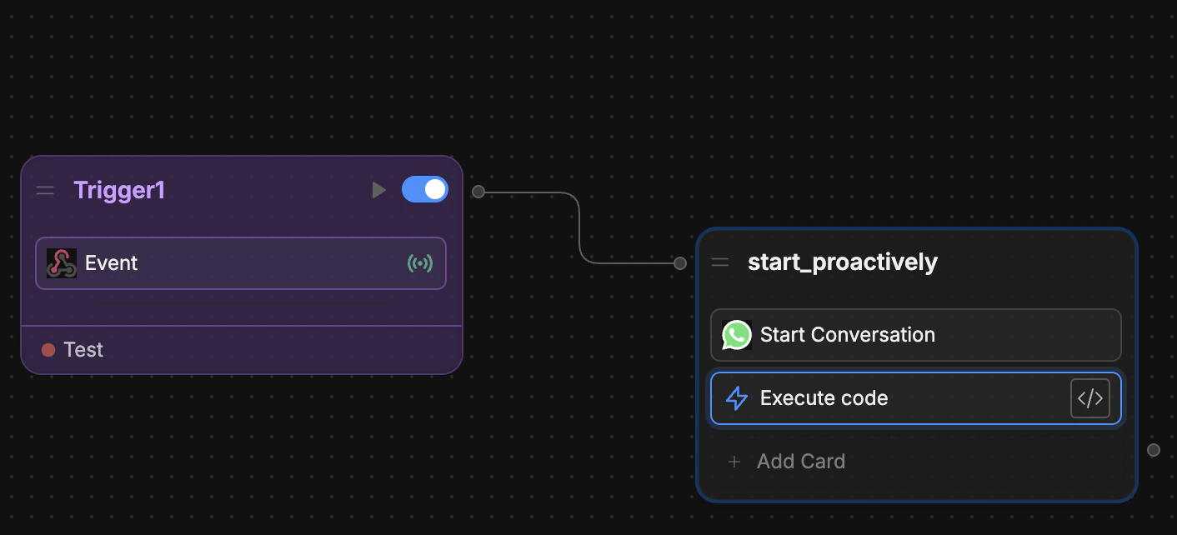1177x535 pixels.
Task: Click the lightning bolt icon on Execute code
Action: coord(737,397)
